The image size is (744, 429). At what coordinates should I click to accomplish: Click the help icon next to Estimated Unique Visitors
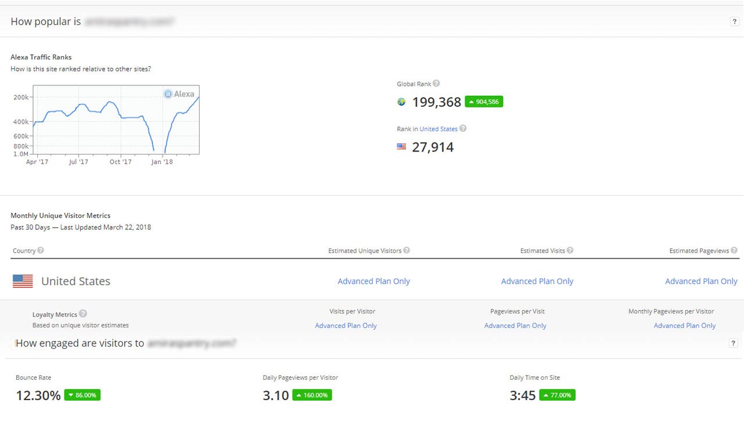407,250
